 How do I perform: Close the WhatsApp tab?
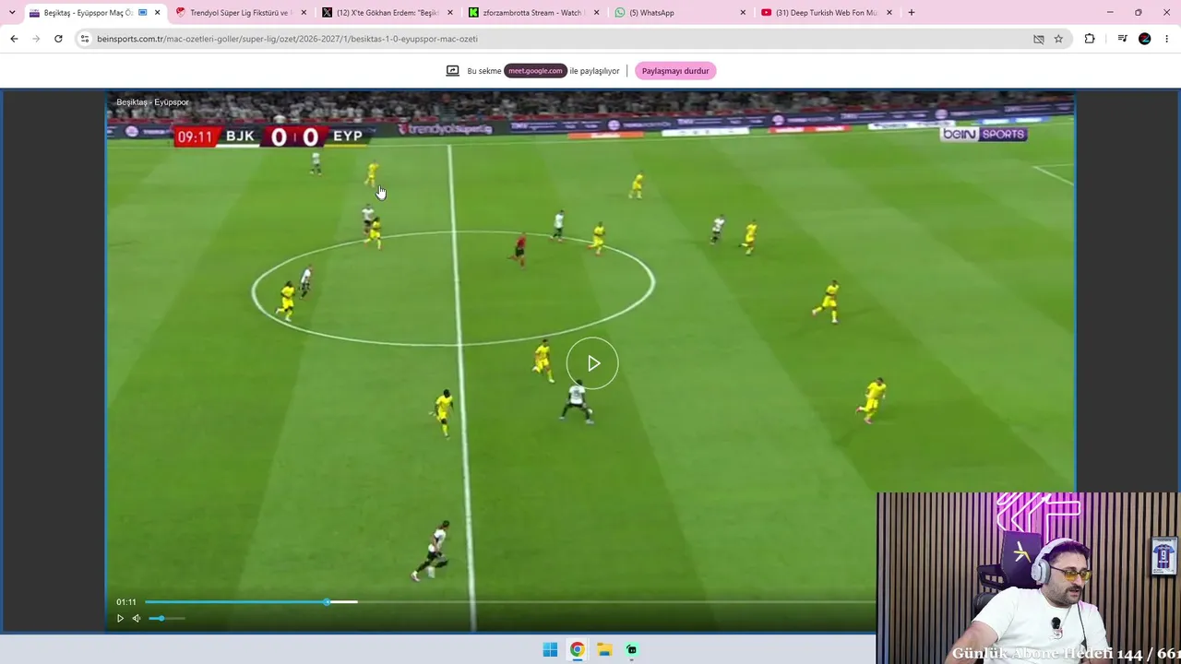743,13
